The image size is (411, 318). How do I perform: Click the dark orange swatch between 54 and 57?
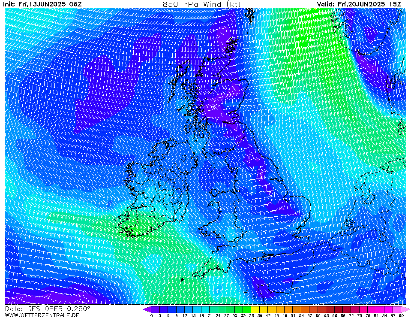(x=306, y=309)
